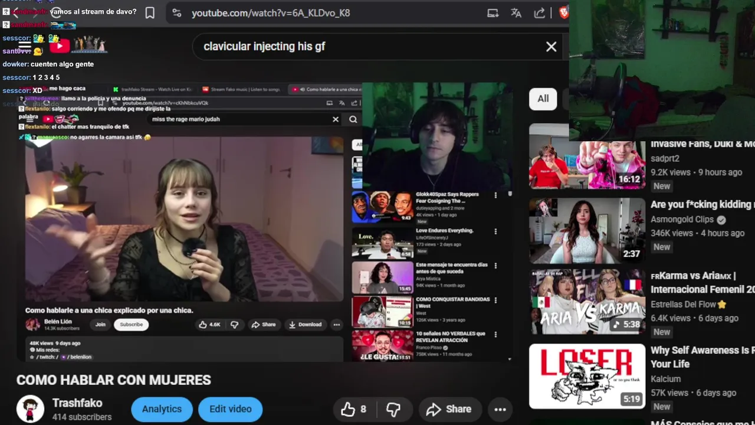Open the 'Karma vs Aria' Internacional Femenil title
Viewport: 755px width, 425px height.
(x=703, y=282)
